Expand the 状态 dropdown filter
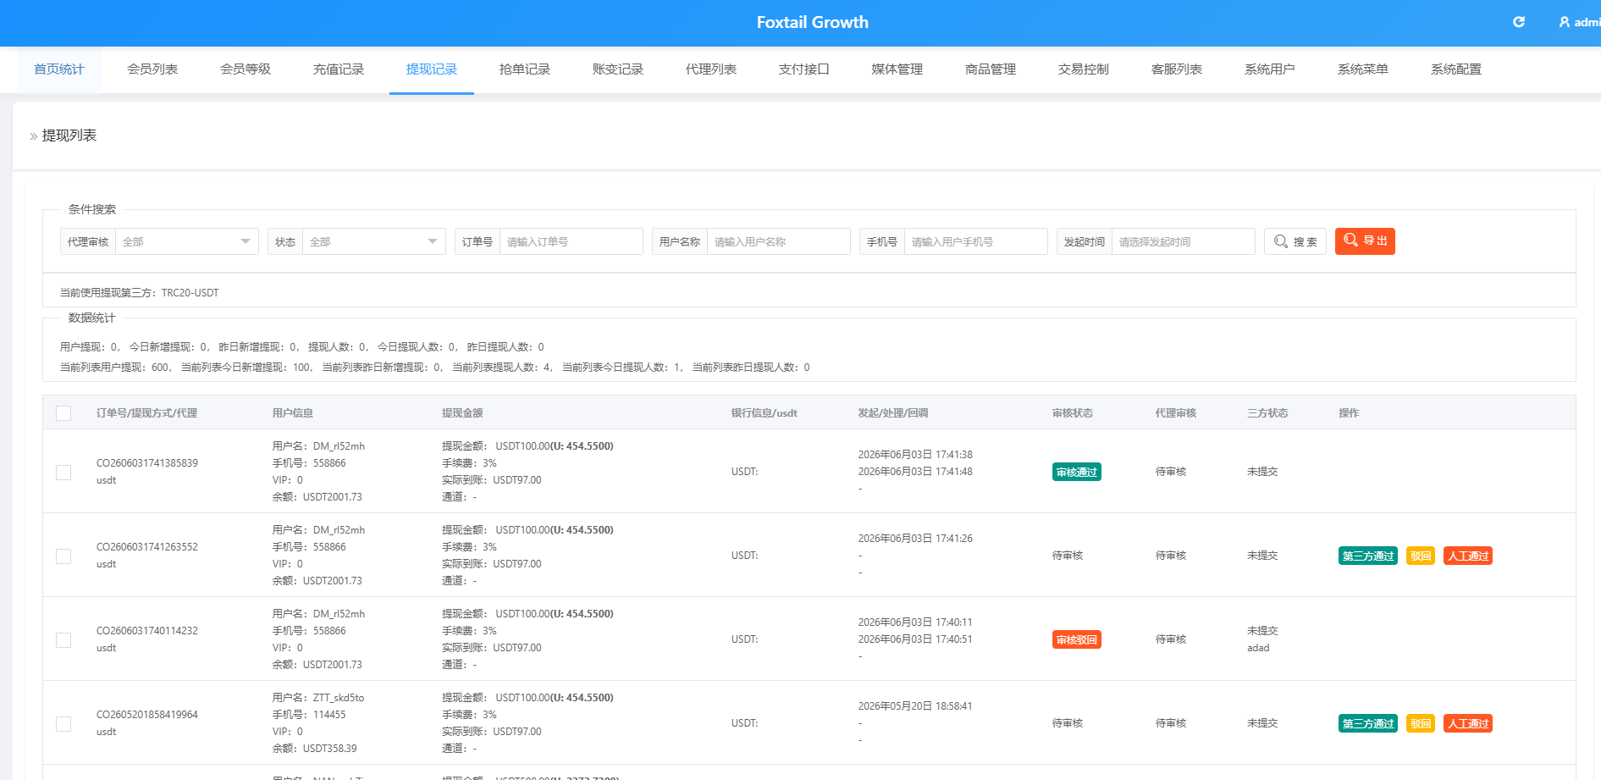Viewport: 1601px width, 780px height. coord(374,241)
